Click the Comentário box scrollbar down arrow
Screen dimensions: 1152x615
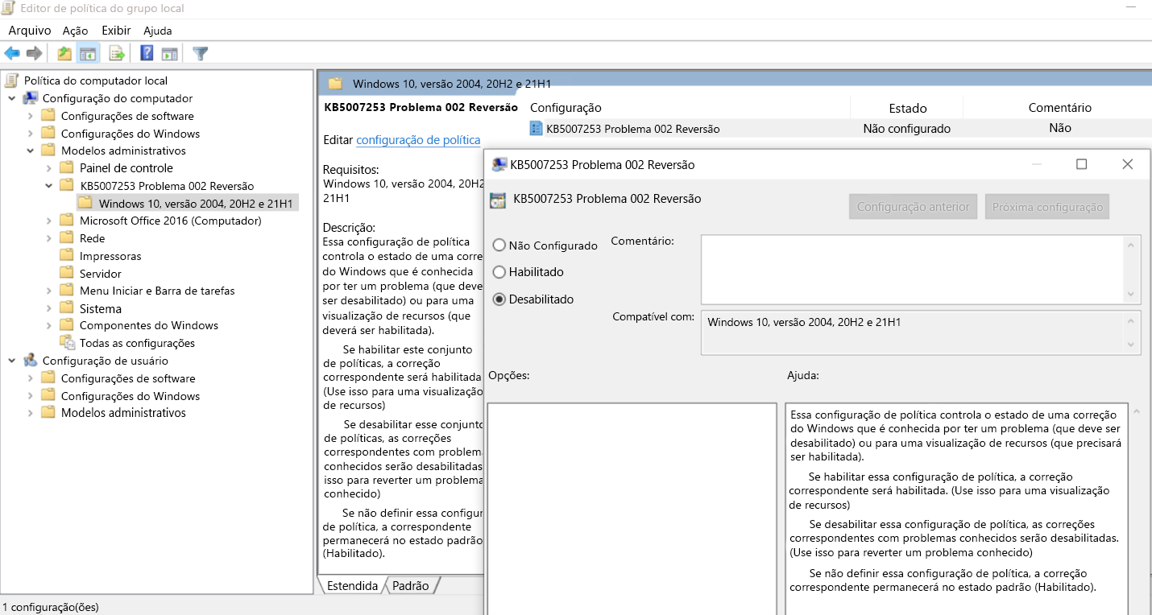1132,295
